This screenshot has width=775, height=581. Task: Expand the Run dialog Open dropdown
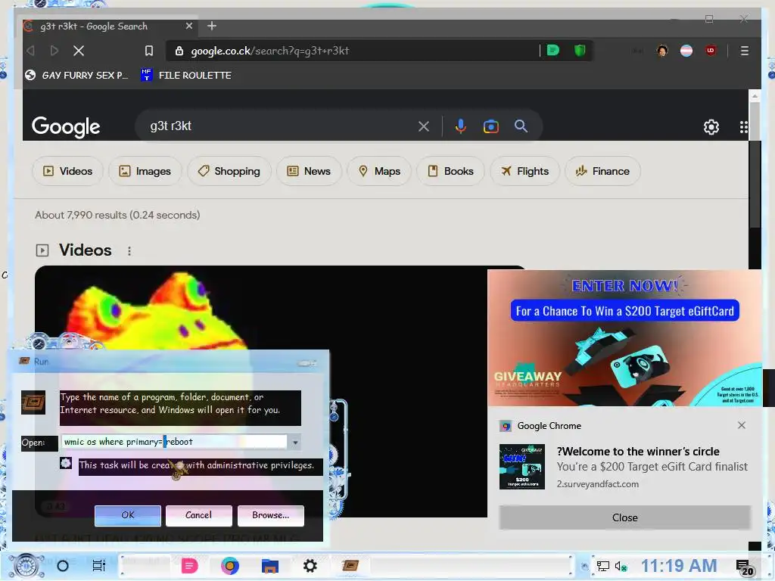[295, 442]
